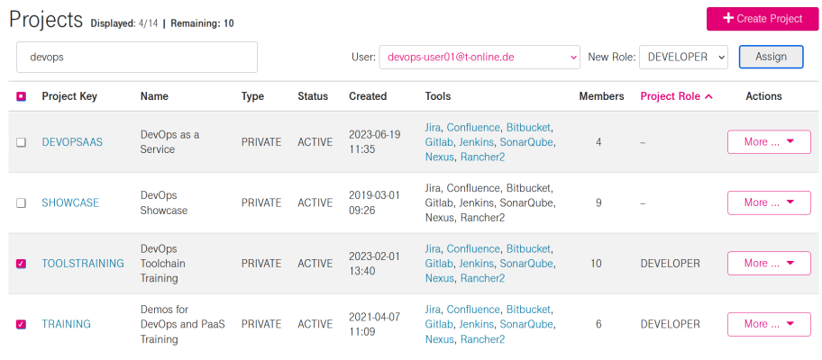Check the DEVOPSAAS row checkbox
822x360 pixels.
pyautogui.click(x=21, y=142)
